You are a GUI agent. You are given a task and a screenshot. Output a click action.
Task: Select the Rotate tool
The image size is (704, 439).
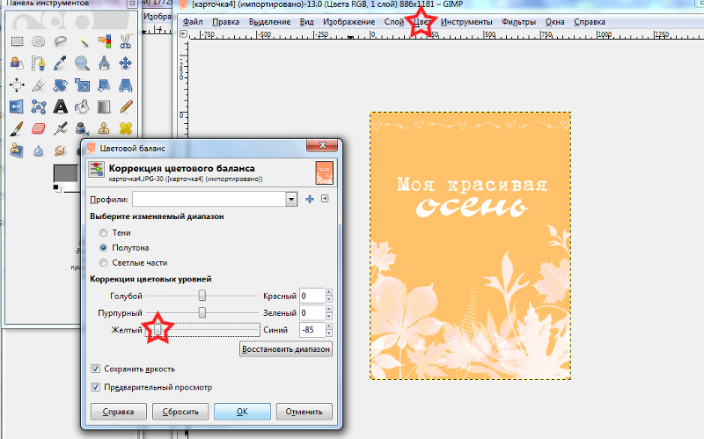pyautogui.click(x=60, y=84)
